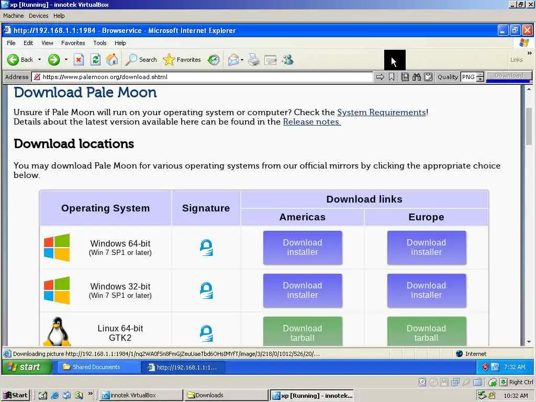Click the page scroll up arrow

[x=529, y=89]
